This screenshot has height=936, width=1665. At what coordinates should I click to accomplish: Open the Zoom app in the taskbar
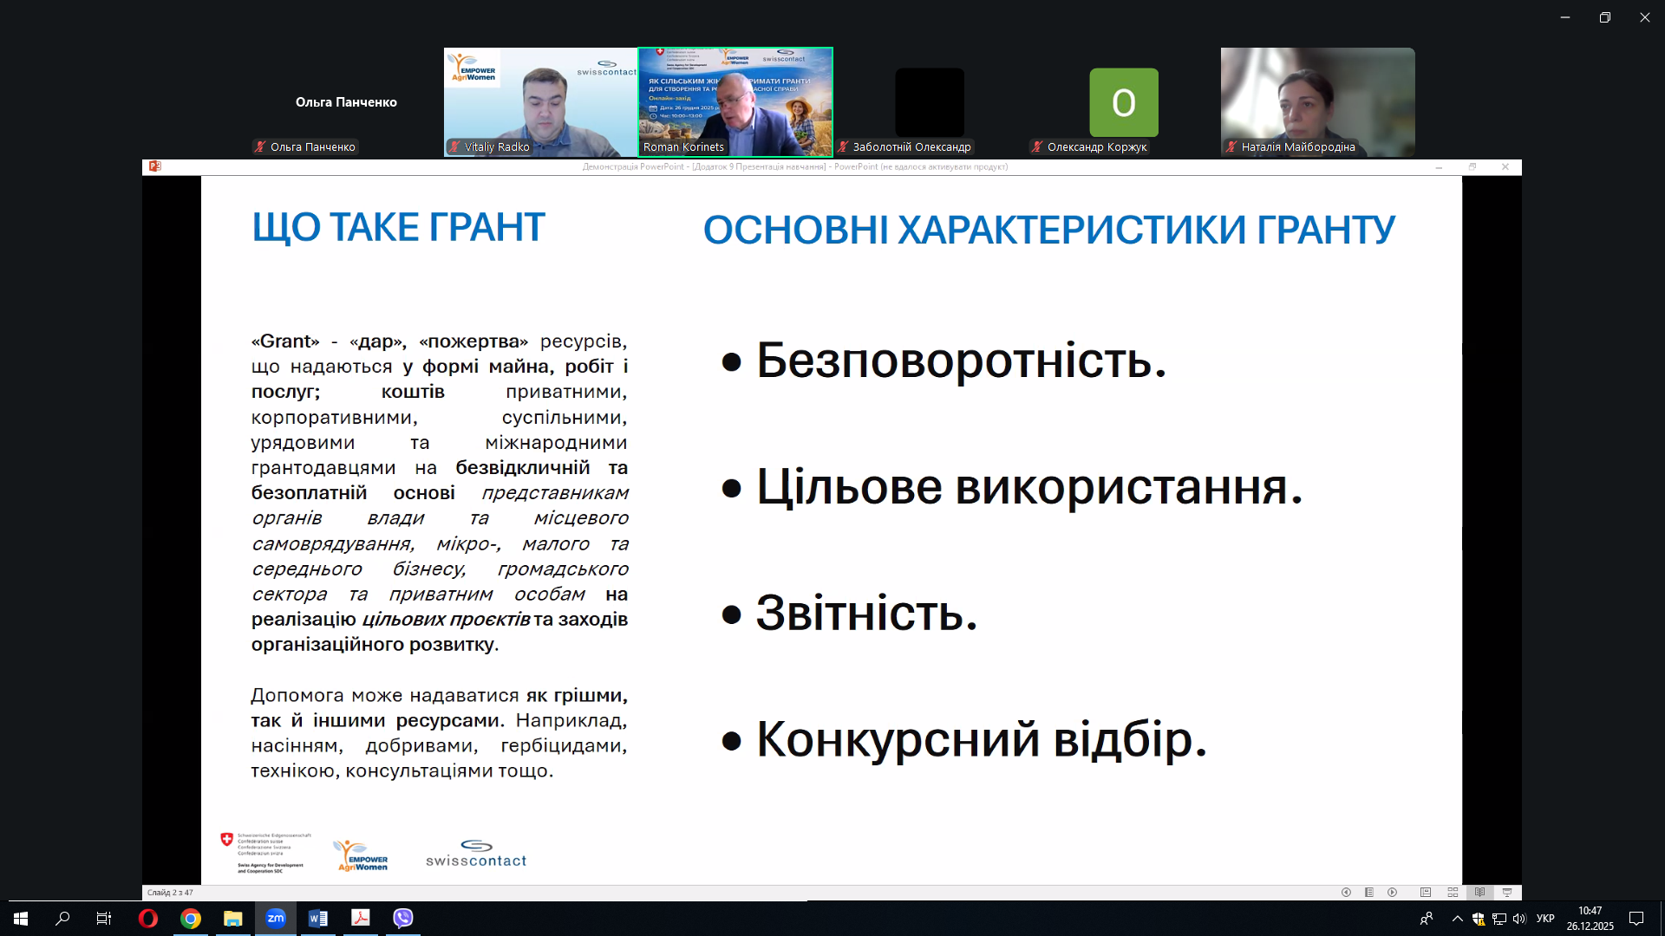click(276, 919)
